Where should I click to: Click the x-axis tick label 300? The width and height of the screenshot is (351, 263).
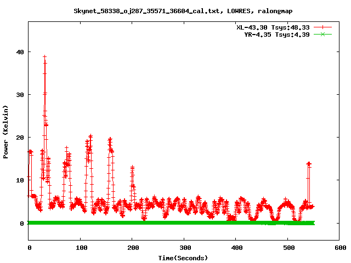tap(185, 248)
